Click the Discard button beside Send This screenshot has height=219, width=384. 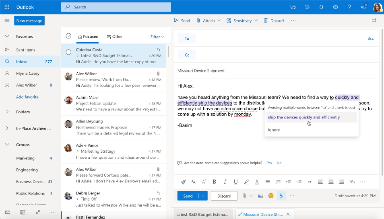click(224, 196)
